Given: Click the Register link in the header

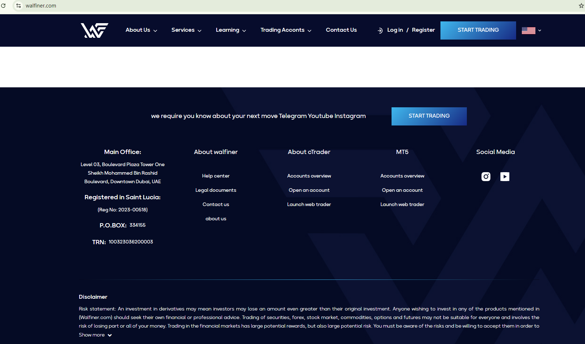Looking at the screenshot, I should [423, 30].
